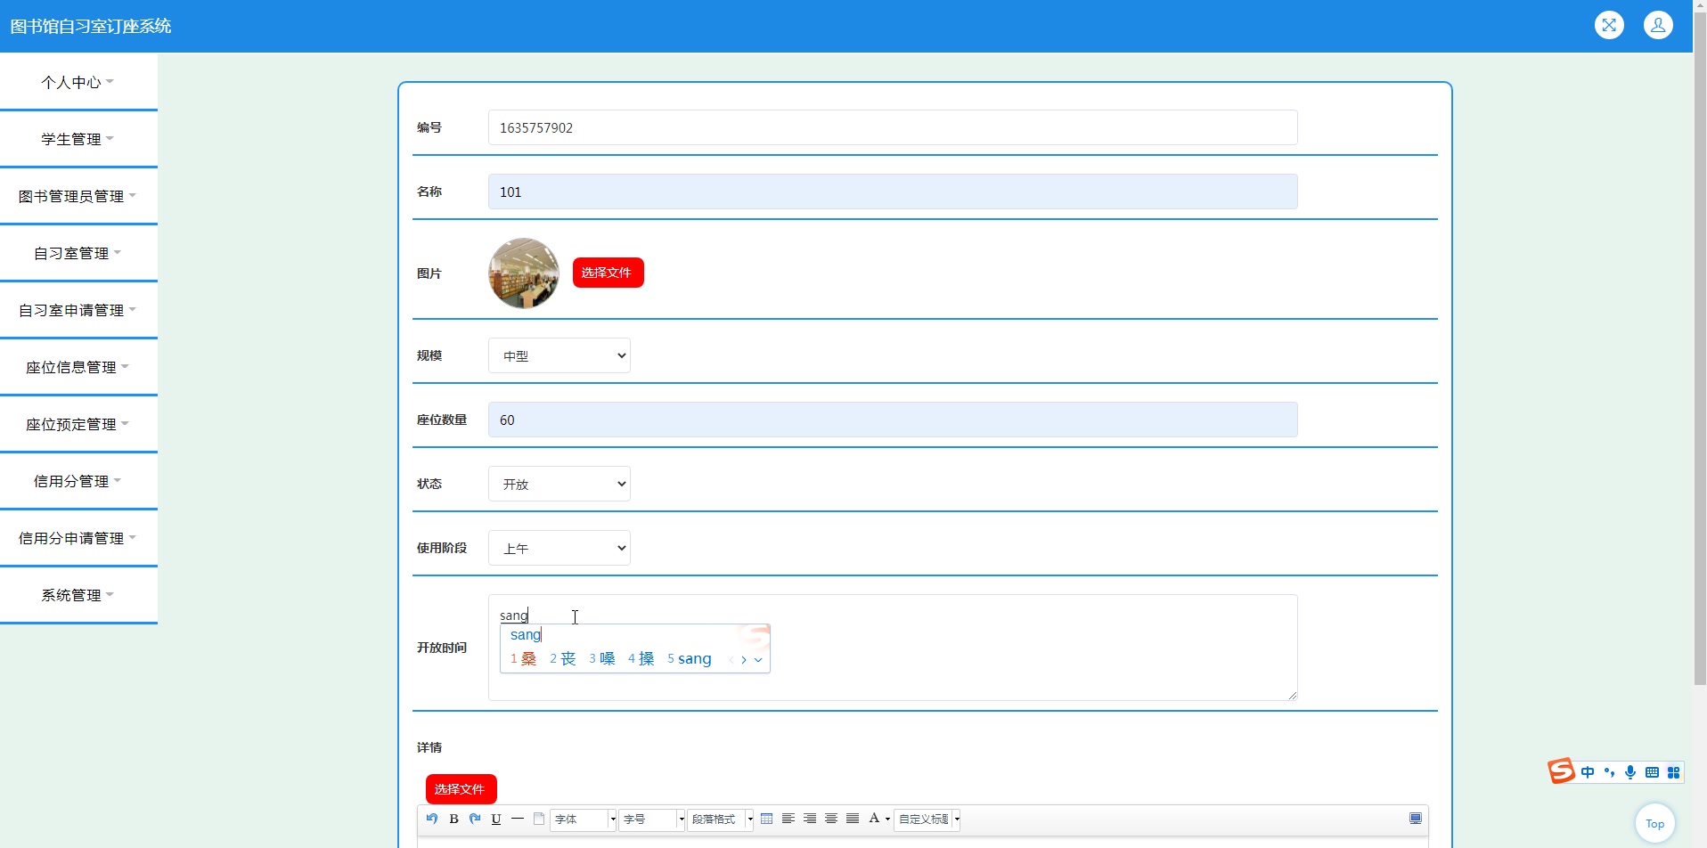Activate Sogou voice input microphone icon

[1631, 771]
